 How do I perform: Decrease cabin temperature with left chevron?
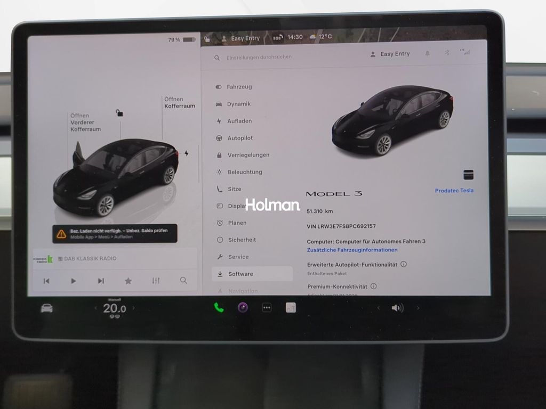[x=96, y=308]
